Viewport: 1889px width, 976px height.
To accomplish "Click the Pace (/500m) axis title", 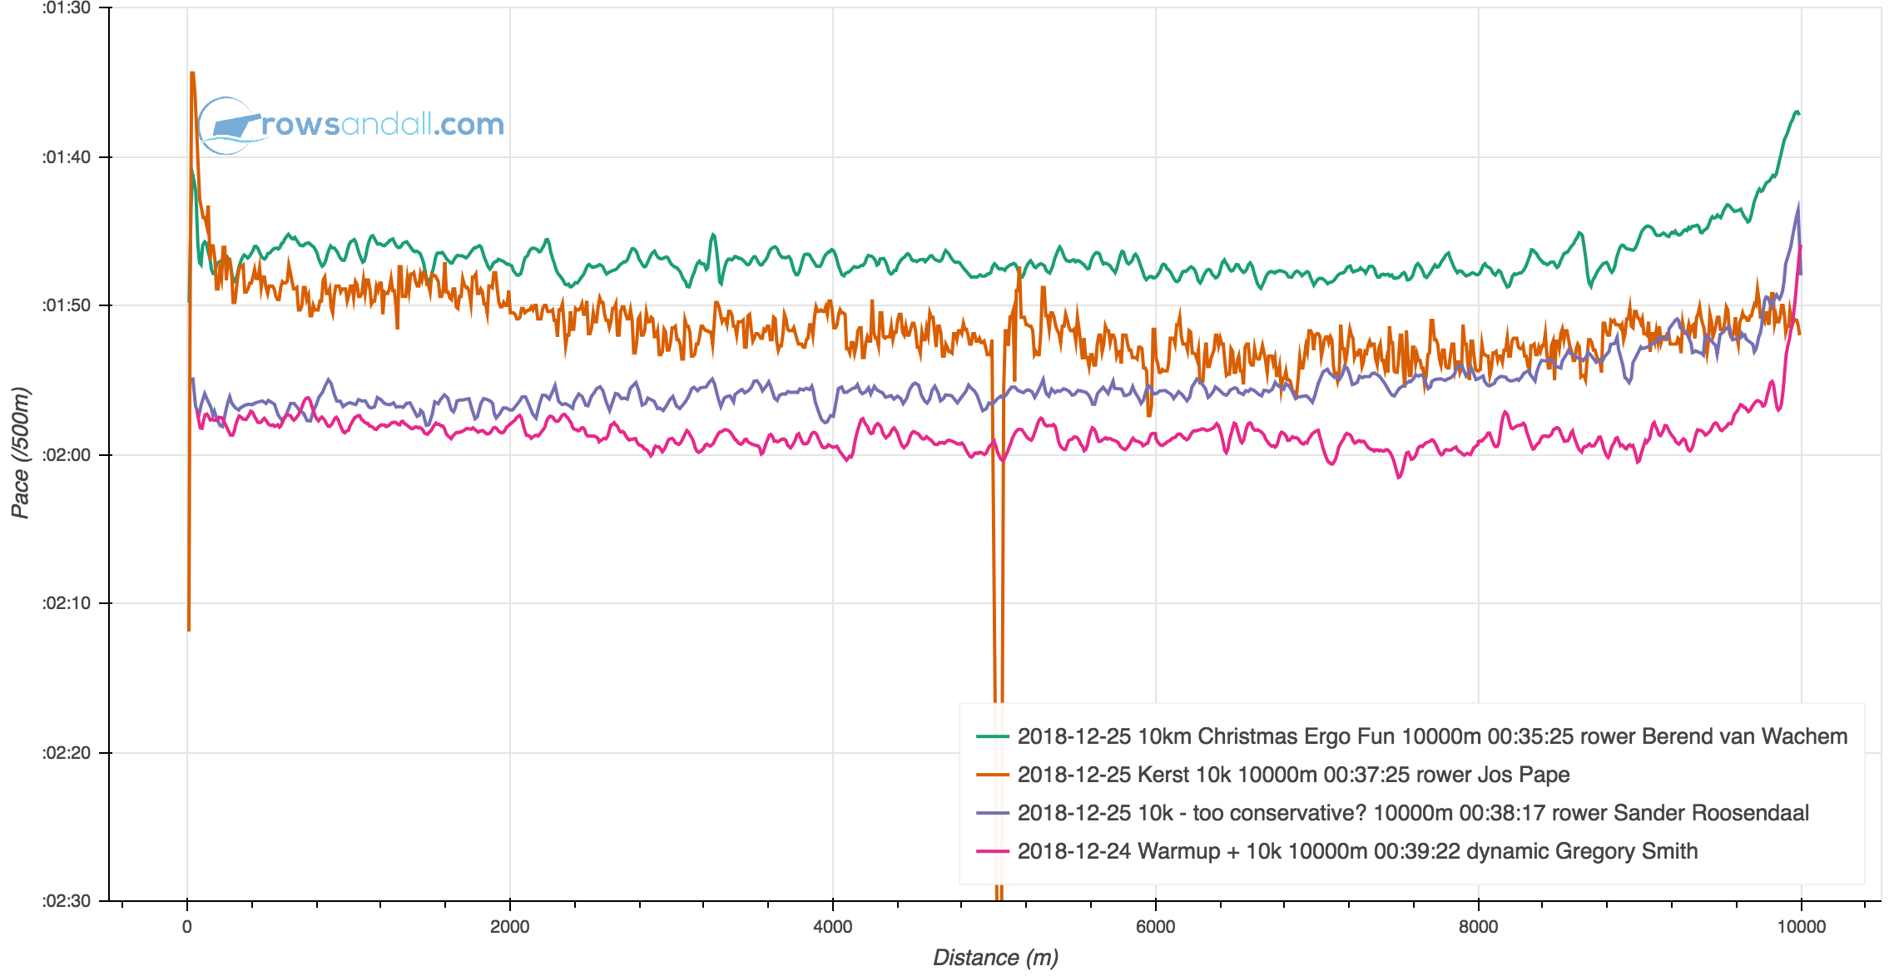I will click(x=20, y=453).
